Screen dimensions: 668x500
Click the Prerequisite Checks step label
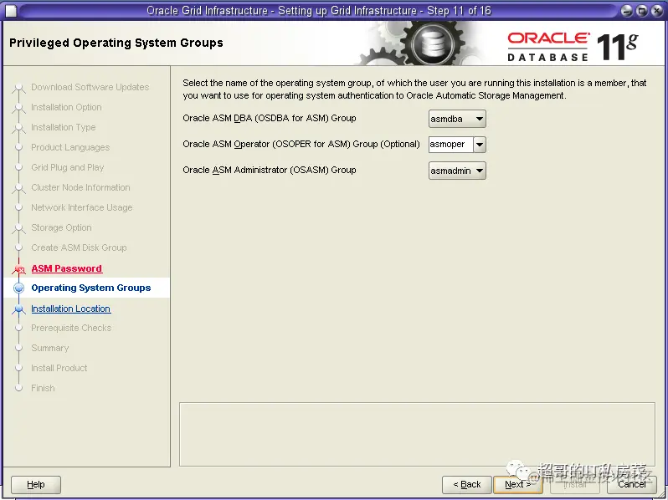71,328
